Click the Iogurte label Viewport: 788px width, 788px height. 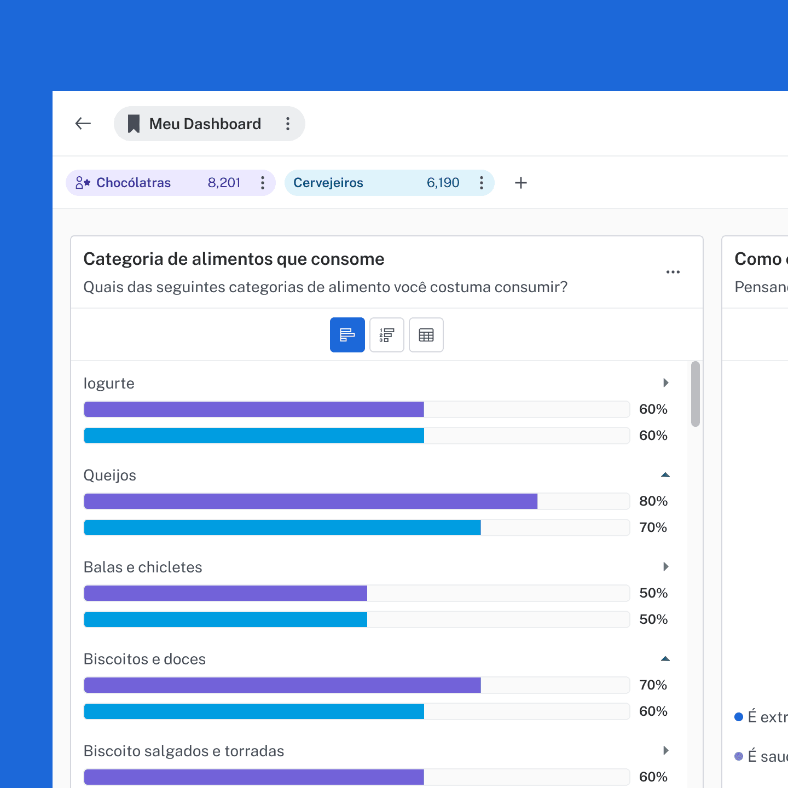109,383
